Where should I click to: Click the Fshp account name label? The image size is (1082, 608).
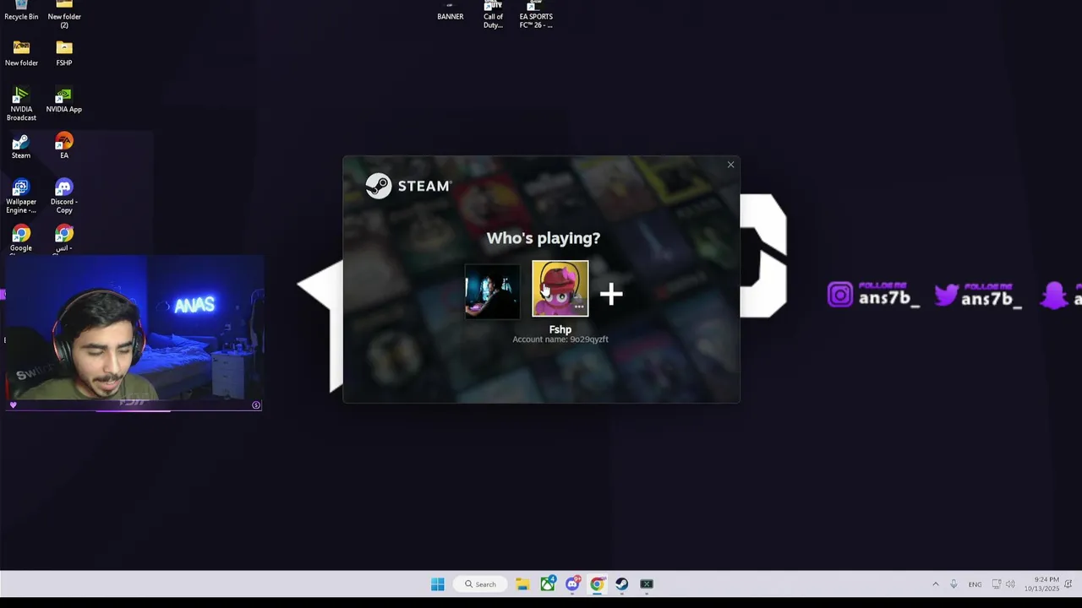point(560,329)
